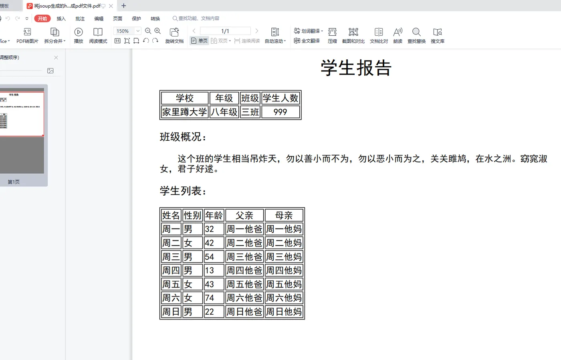561x360 pixels.
Task: Fit page width icon
Action: click(x=136, y=41)
